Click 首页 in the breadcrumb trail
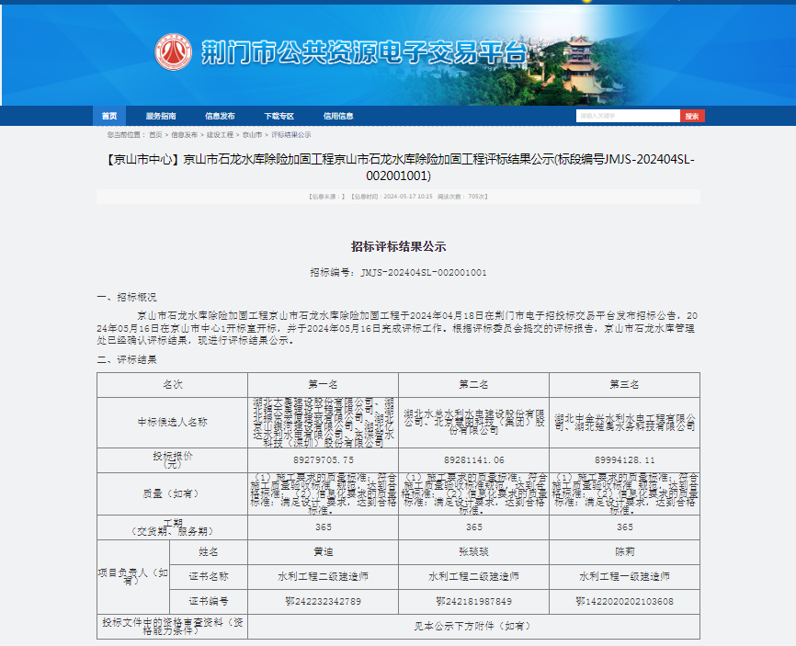Viewport: 796px width, 646px height. [156, 133]
